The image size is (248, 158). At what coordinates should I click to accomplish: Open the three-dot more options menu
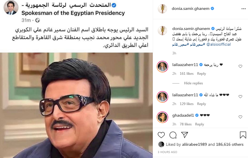click(x=244, y=9)
